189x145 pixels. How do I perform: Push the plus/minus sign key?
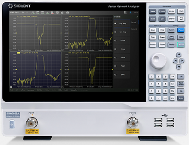click(165, 98)
